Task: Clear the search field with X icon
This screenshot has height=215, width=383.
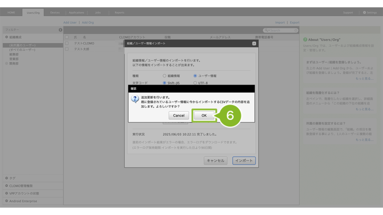Action: click(x=295, y=30)
